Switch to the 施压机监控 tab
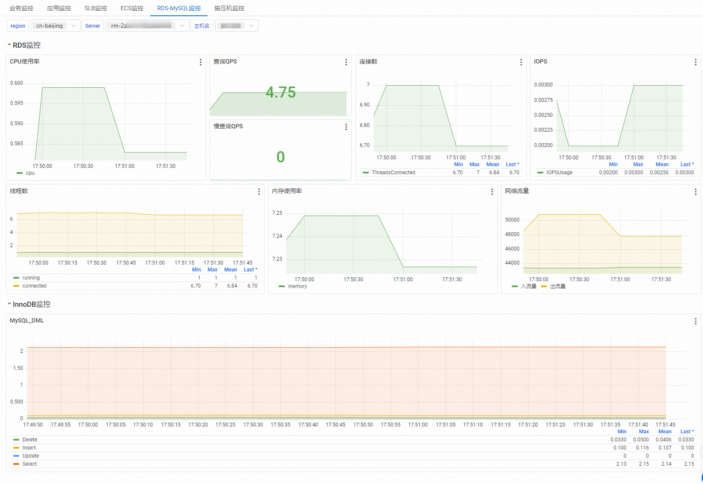The width and height of the screenshot is (703, 484). pos(229,8)
